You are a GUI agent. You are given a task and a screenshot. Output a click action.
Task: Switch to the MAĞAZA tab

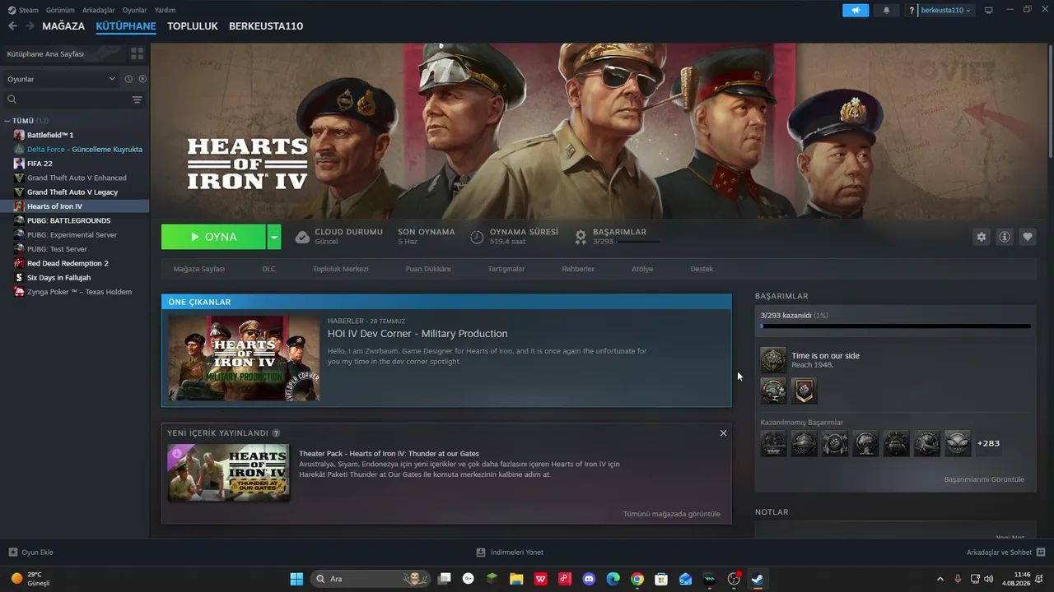tap(63, 26)
